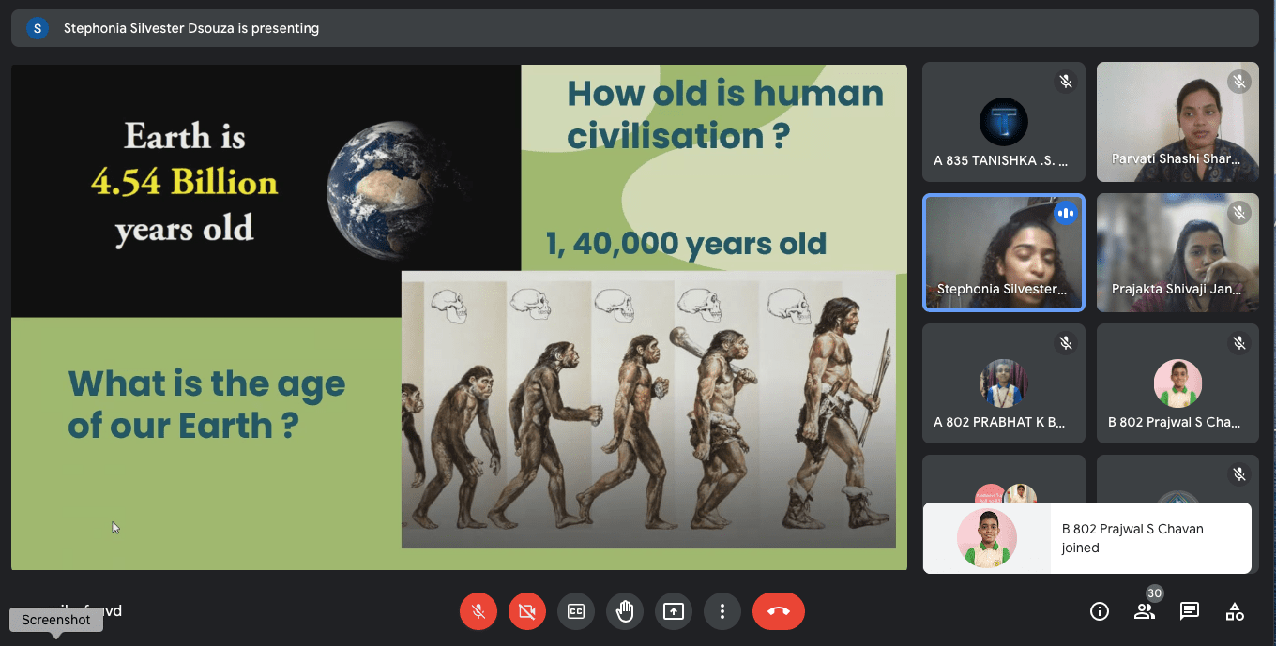Unmute the microphone in the call bar
Image resolution: width=1276 pixels, height=646 pixels.
click(478, 611)
